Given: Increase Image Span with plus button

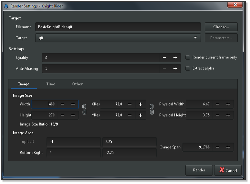Looking at the screenshot, I should (x=228, y=147).
